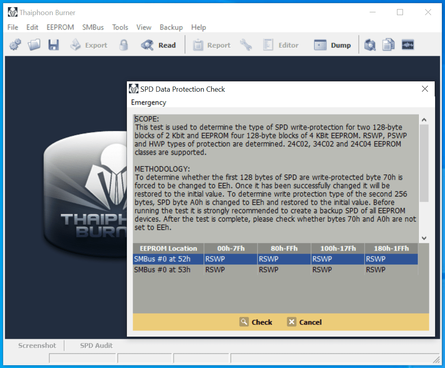The image size is (445, 368).
Task: Click the 180h-1FFh column header
Action: [x=391, y=249]
